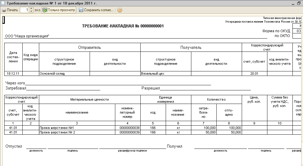Select the date cell 18.12.11
Image resolution: width=303 pixels, height=166 pixels.
tap(13, 74)
